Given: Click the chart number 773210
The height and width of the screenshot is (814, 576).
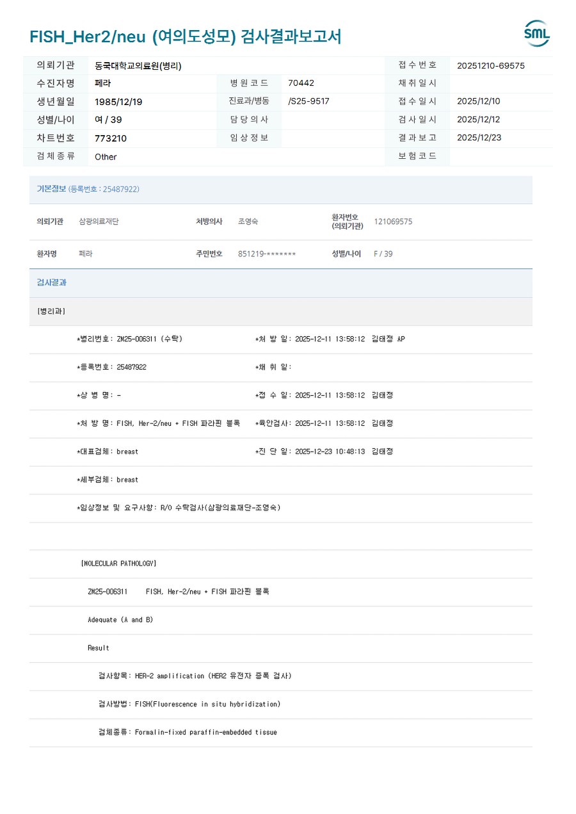Looking at the screenshot, I should (x=111, y=138).
